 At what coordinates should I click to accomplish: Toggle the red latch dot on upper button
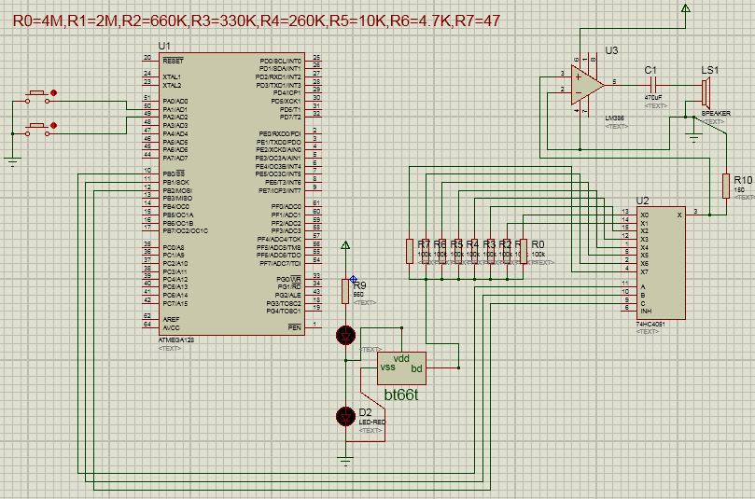[53, 93]
